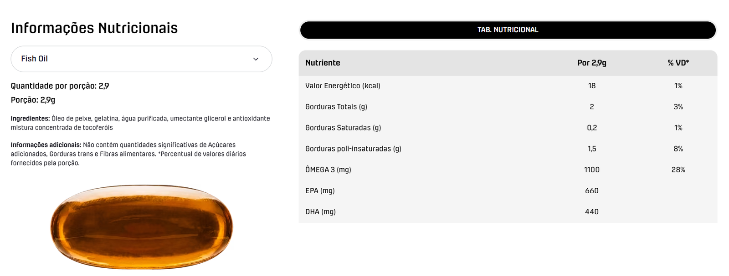Click the Nutriente column header

(323, 63)
